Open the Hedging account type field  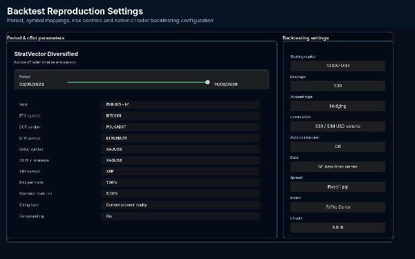tap(338, 106)
